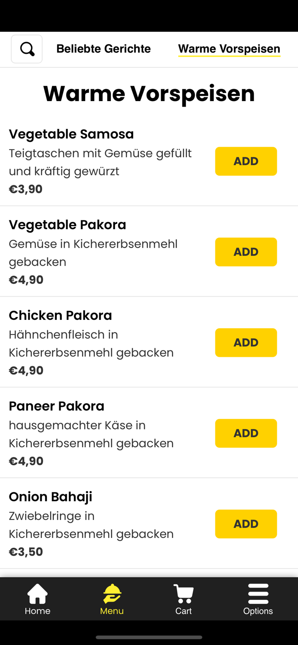Image resolution: width=298 pixels, height=645 pixels.
Task: Select the Home icon in bottom navigation
Action: (37, 592)
